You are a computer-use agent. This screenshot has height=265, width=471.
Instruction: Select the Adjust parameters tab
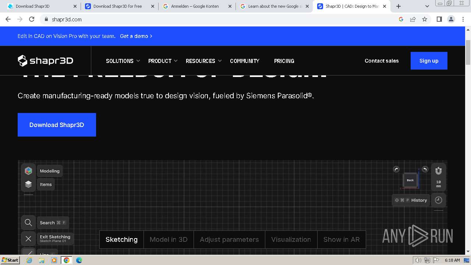click(229, 240)
